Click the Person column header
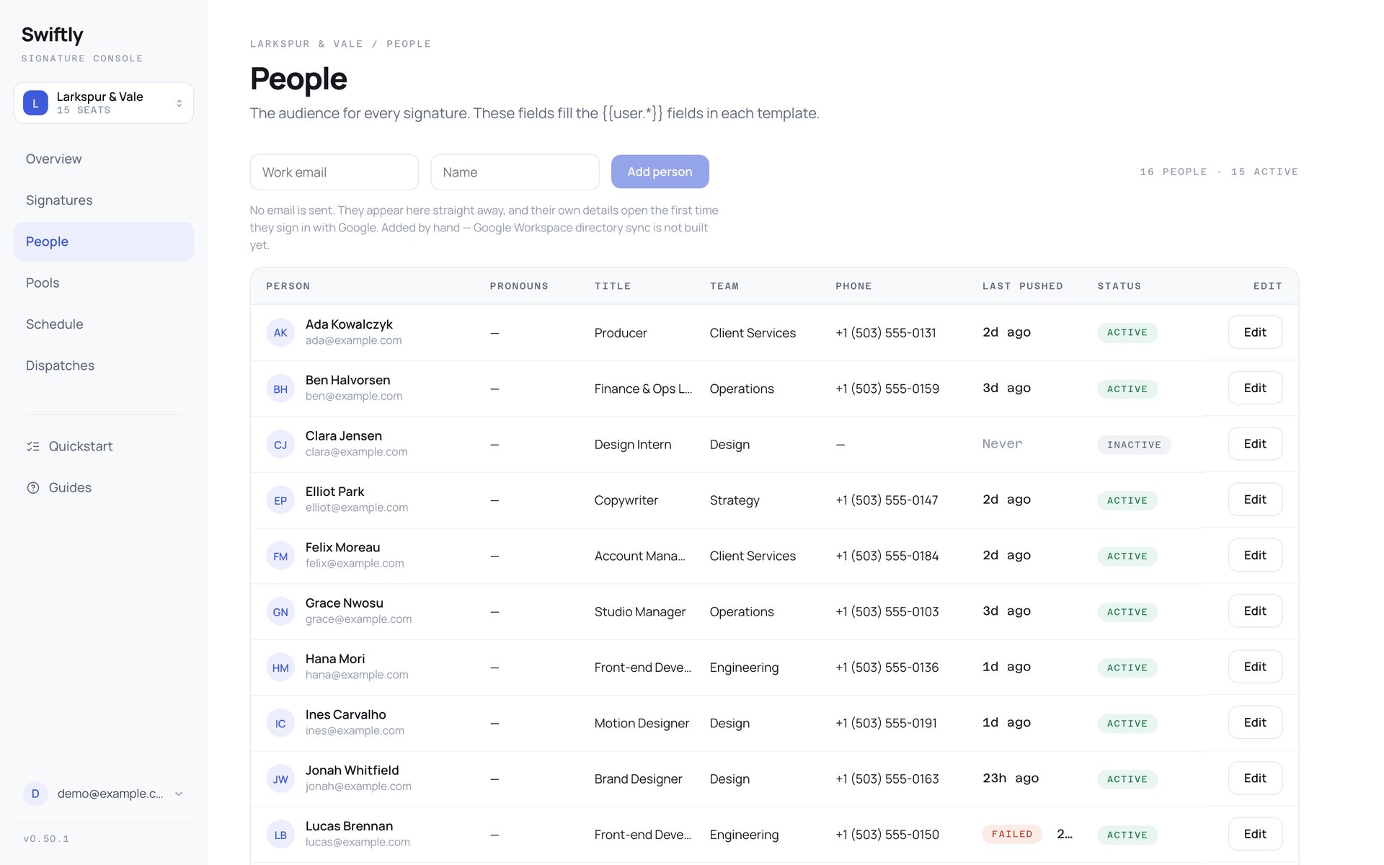 pyautogui.click(x=288, y=286)
